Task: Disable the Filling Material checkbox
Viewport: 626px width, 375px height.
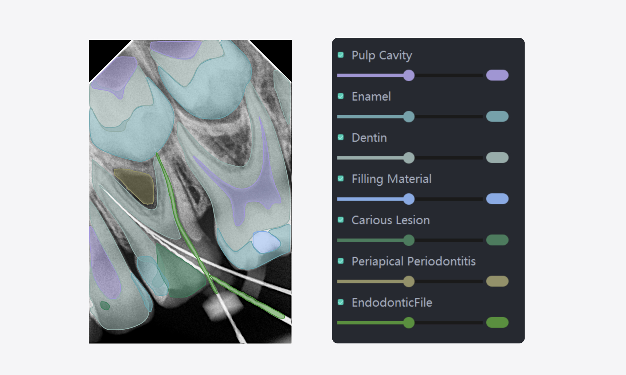Action: [341, 178]
